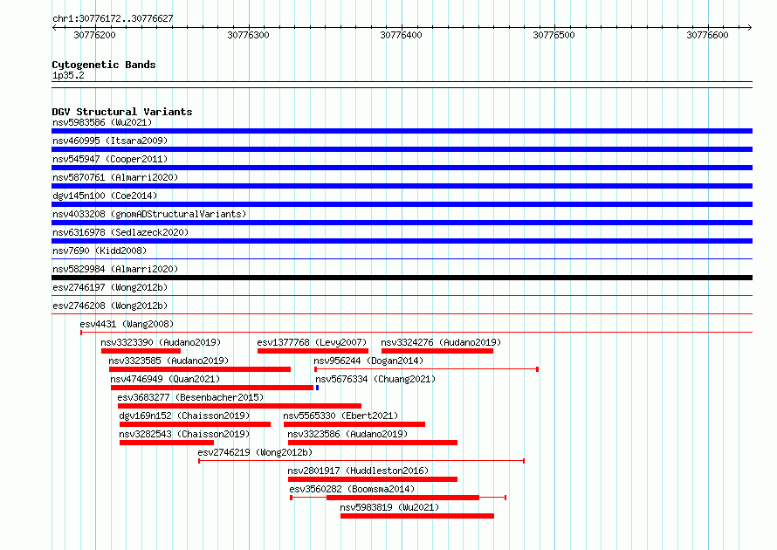The height and width of the screenshot is (550, 777).
Task: Click esv2746219 (Wong2012b) label
Action: (x=255, y=452)
